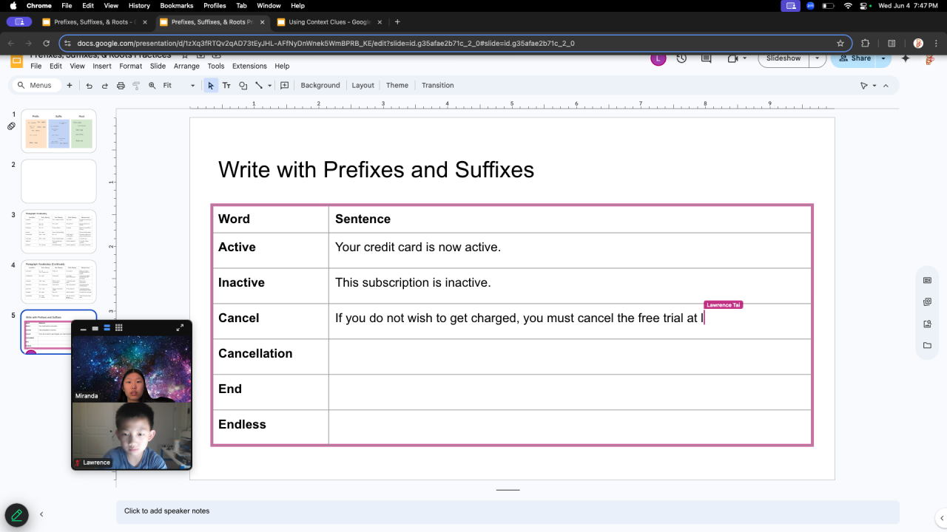Click the Google Slides home logo
The width and height of the screenshot is (947, 532).
(x=16, y=59)
